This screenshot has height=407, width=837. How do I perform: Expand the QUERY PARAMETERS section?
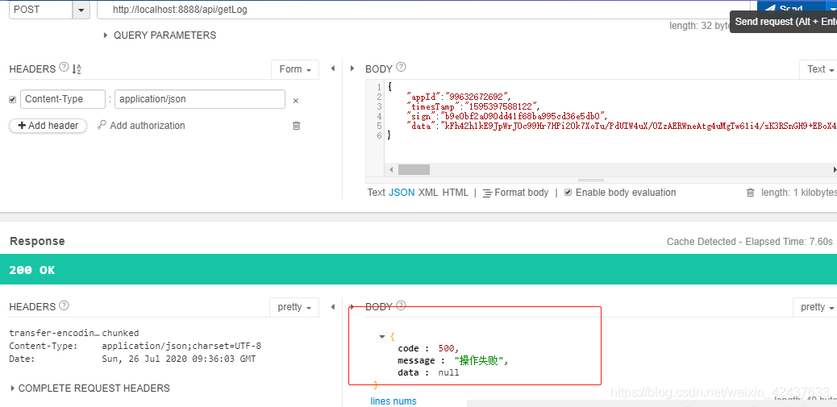pyautogui.click(x=160, y=35)
